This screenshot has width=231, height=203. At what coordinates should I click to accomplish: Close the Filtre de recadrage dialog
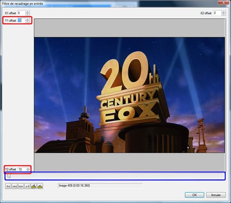coord(223,3)
